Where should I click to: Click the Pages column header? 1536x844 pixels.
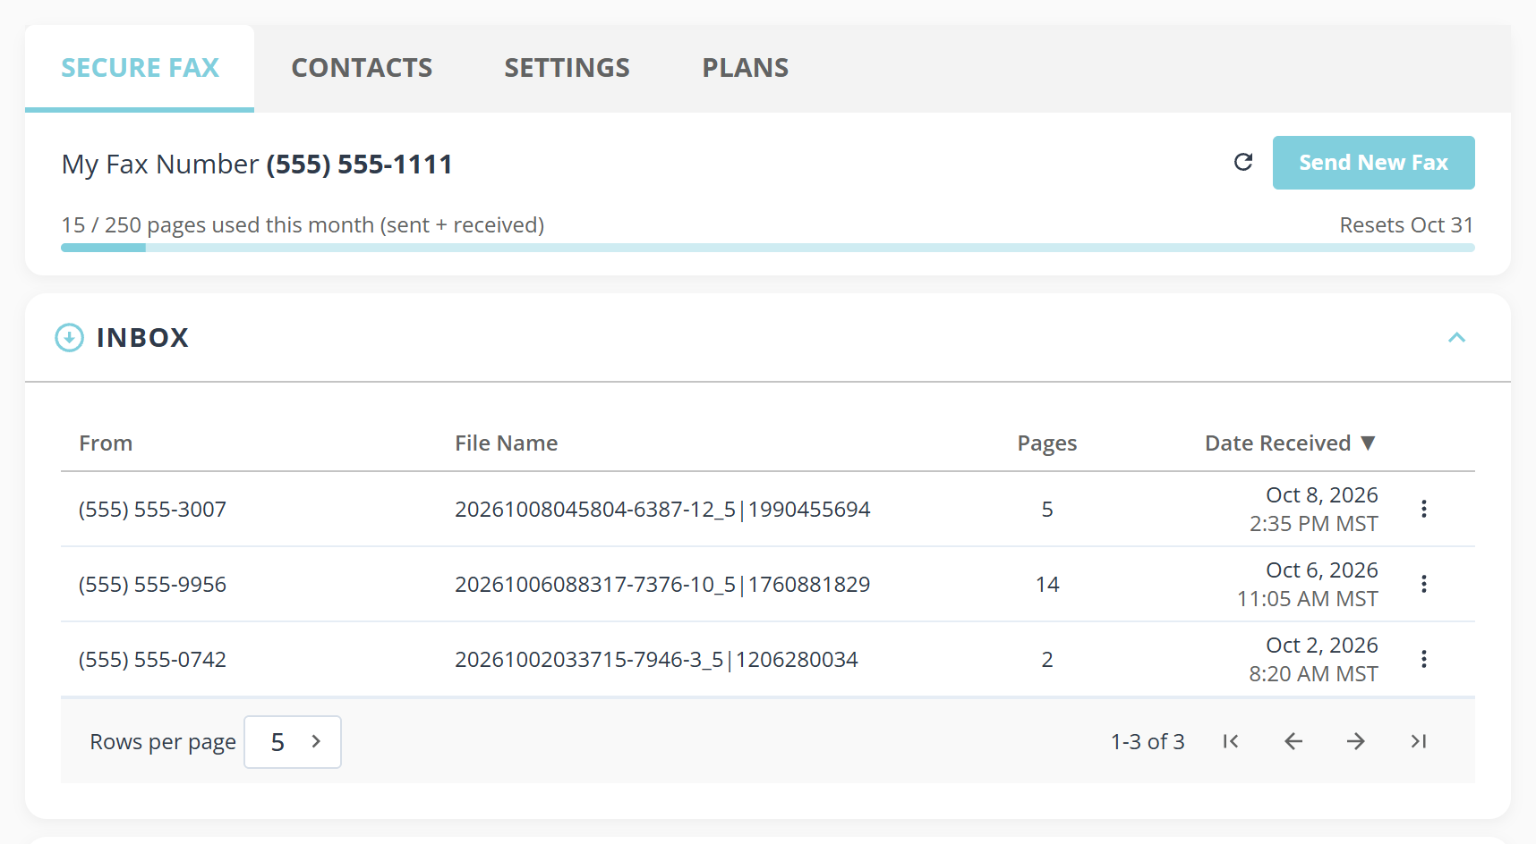(x=1047, y=443)
